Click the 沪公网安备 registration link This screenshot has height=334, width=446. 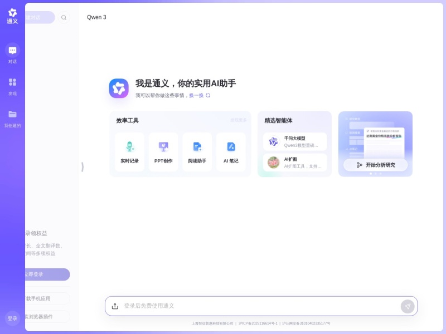pyautogui.click(x=306, y=323)
